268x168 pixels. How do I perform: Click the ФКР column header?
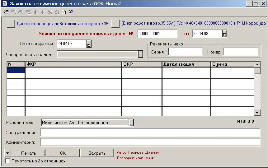(73, 64)
